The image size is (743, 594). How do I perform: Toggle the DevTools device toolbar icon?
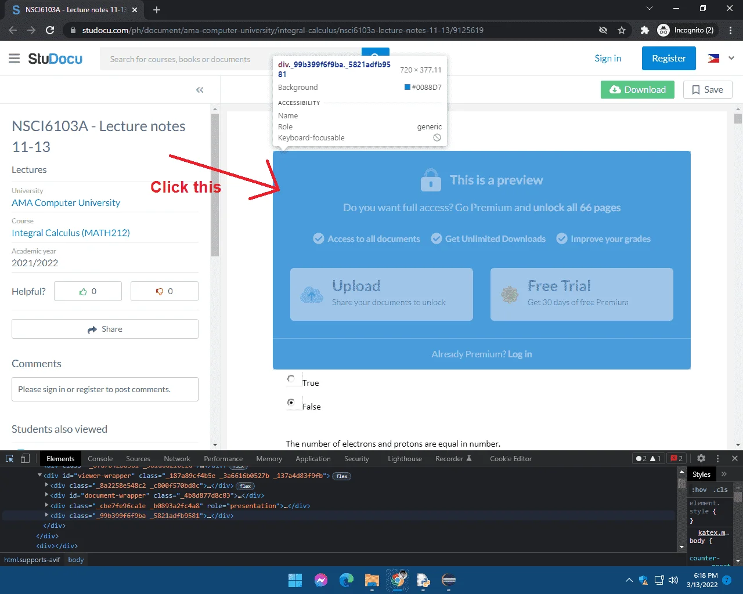click(x=25, y=458)
